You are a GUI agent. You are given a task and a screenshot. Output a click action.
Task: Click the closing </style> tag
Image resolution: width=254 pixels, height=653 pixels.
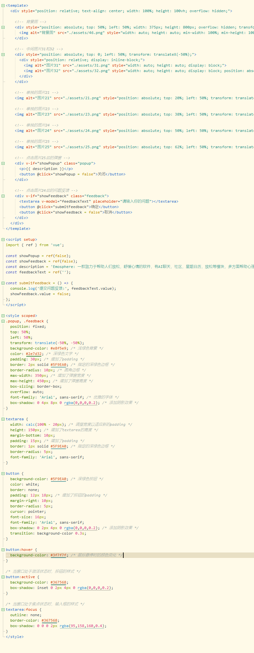click(x=15, y=637)
